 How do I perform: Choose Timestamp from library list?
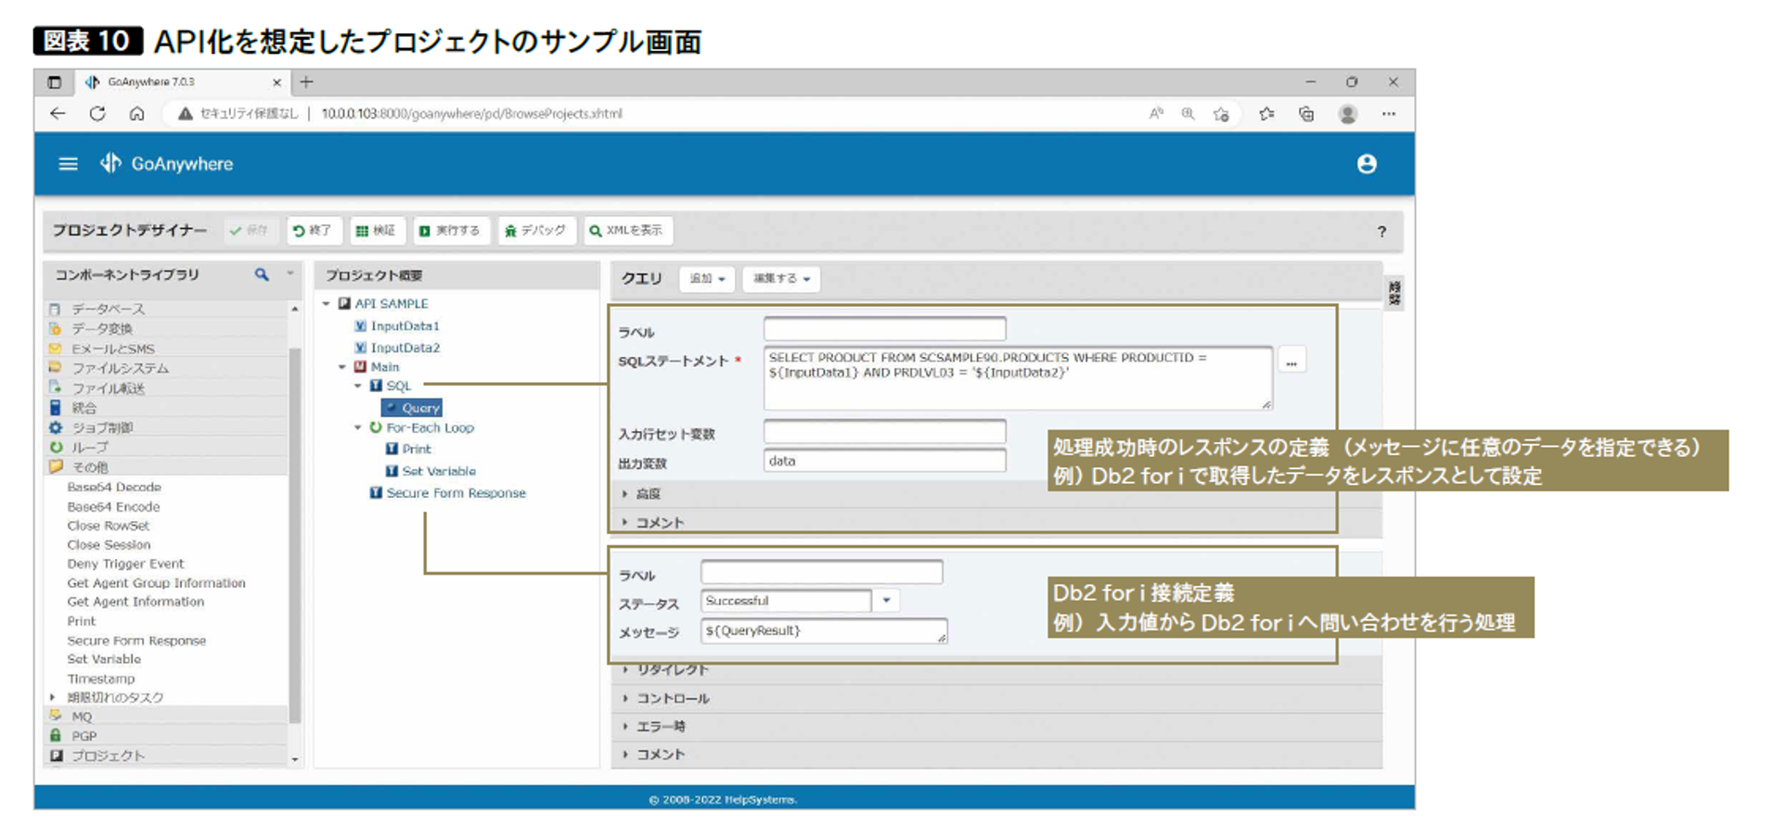(x=100, y=679)
